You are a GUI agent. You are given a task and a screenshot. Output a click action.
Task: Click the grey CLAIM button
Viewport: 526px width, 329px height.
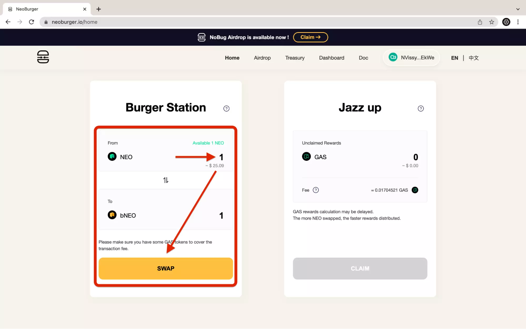point(360,268)
